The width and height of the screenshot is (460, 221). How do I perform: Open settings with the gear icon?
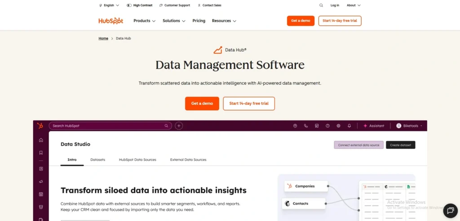click(x=338, y=126)
